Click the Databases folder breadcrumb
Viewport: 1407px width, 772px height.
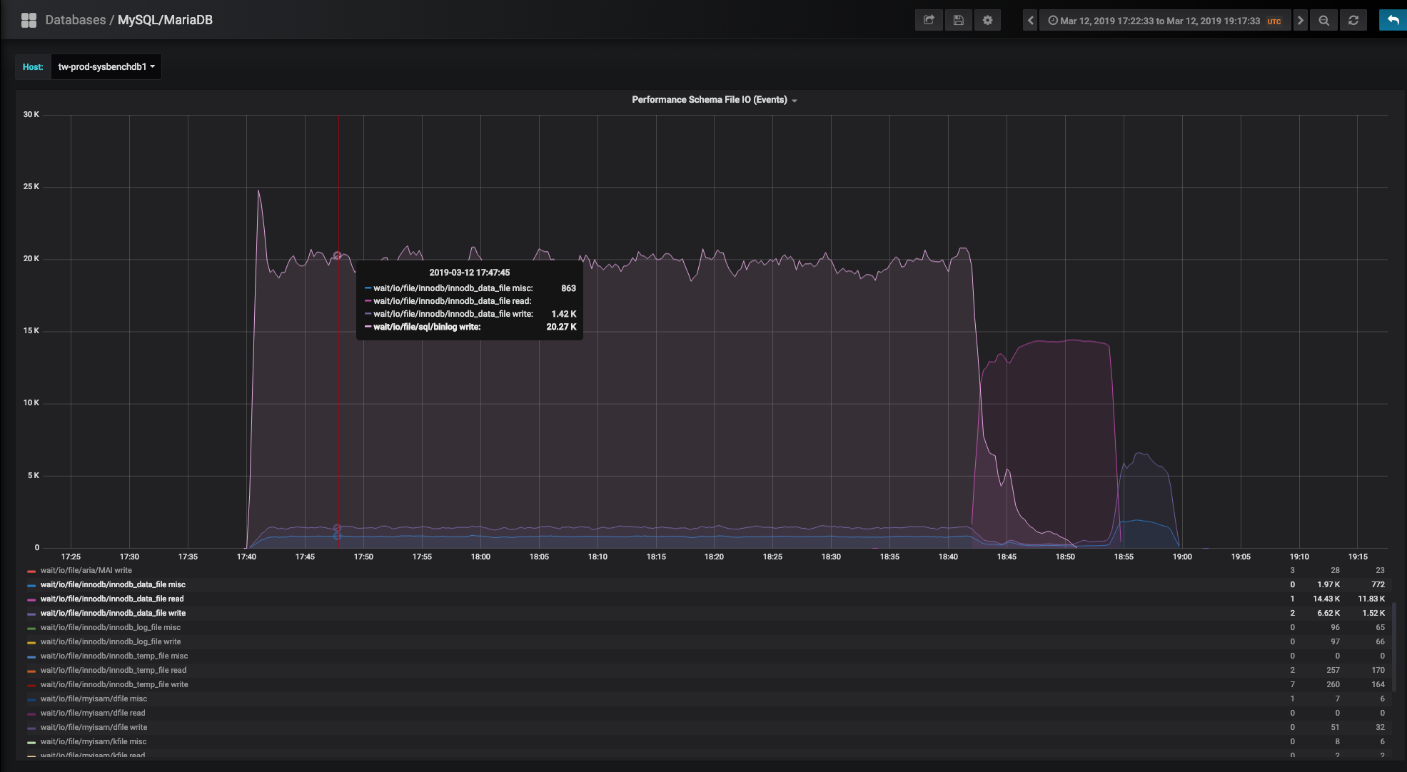[x=75, y=20]
